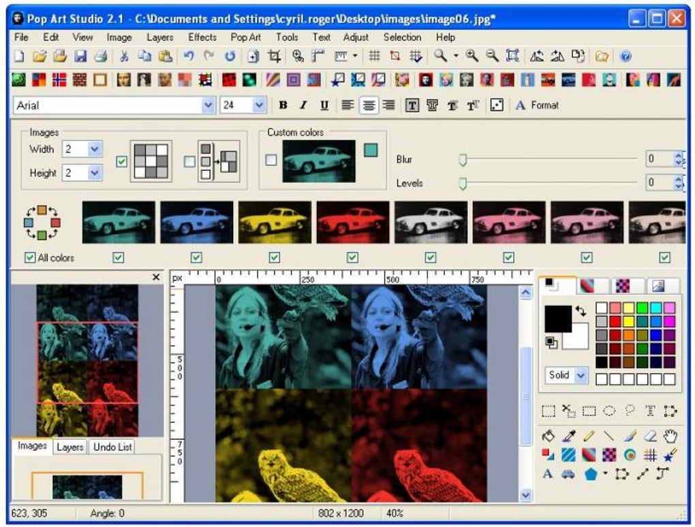Click the Zoom out magnifier icon
695x527 pixels.
pyautogui.click(x=492, y=56)
